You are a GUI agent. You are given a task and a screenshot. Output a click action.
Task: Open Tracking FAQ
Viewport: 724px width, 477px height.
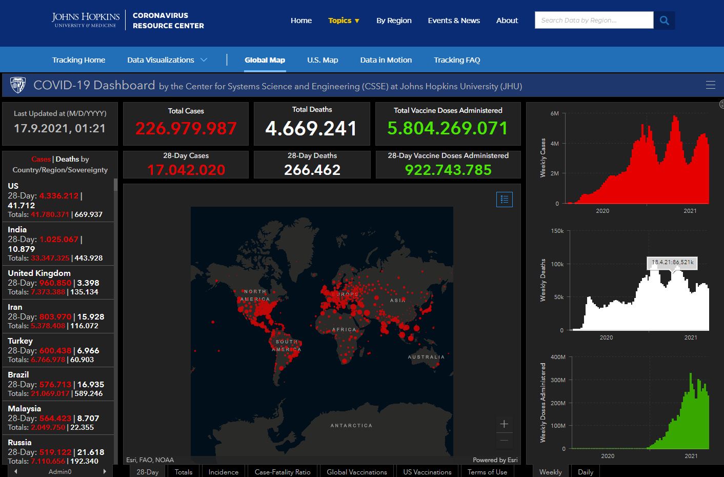(457, 60)
